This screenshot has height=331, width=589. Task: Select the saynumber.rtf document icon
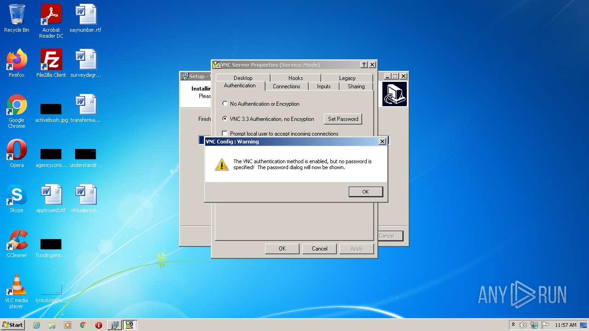click(x=86, y=19)
